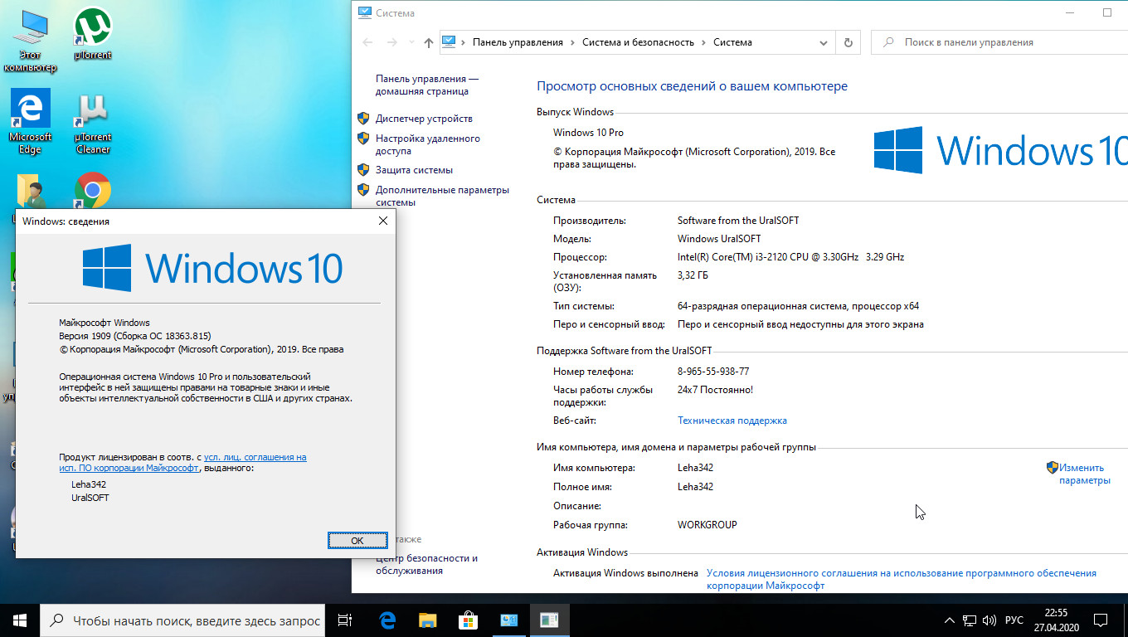Click the shield icon beside Диспетчер устройств
The width and height of the screenshot is (1128, 637).
point(363,119)
